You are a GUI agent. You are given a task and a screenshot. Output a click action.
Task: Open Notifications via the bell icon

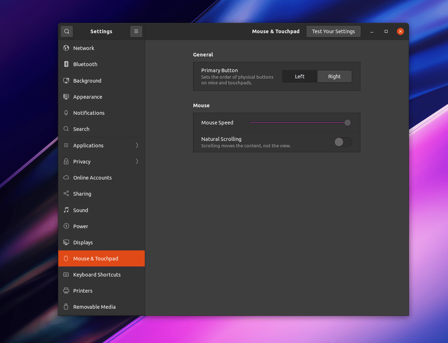[66, 112]
